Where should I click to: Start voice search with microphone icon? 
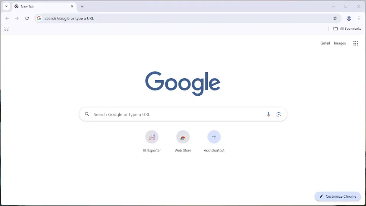[x=268, y=114]
